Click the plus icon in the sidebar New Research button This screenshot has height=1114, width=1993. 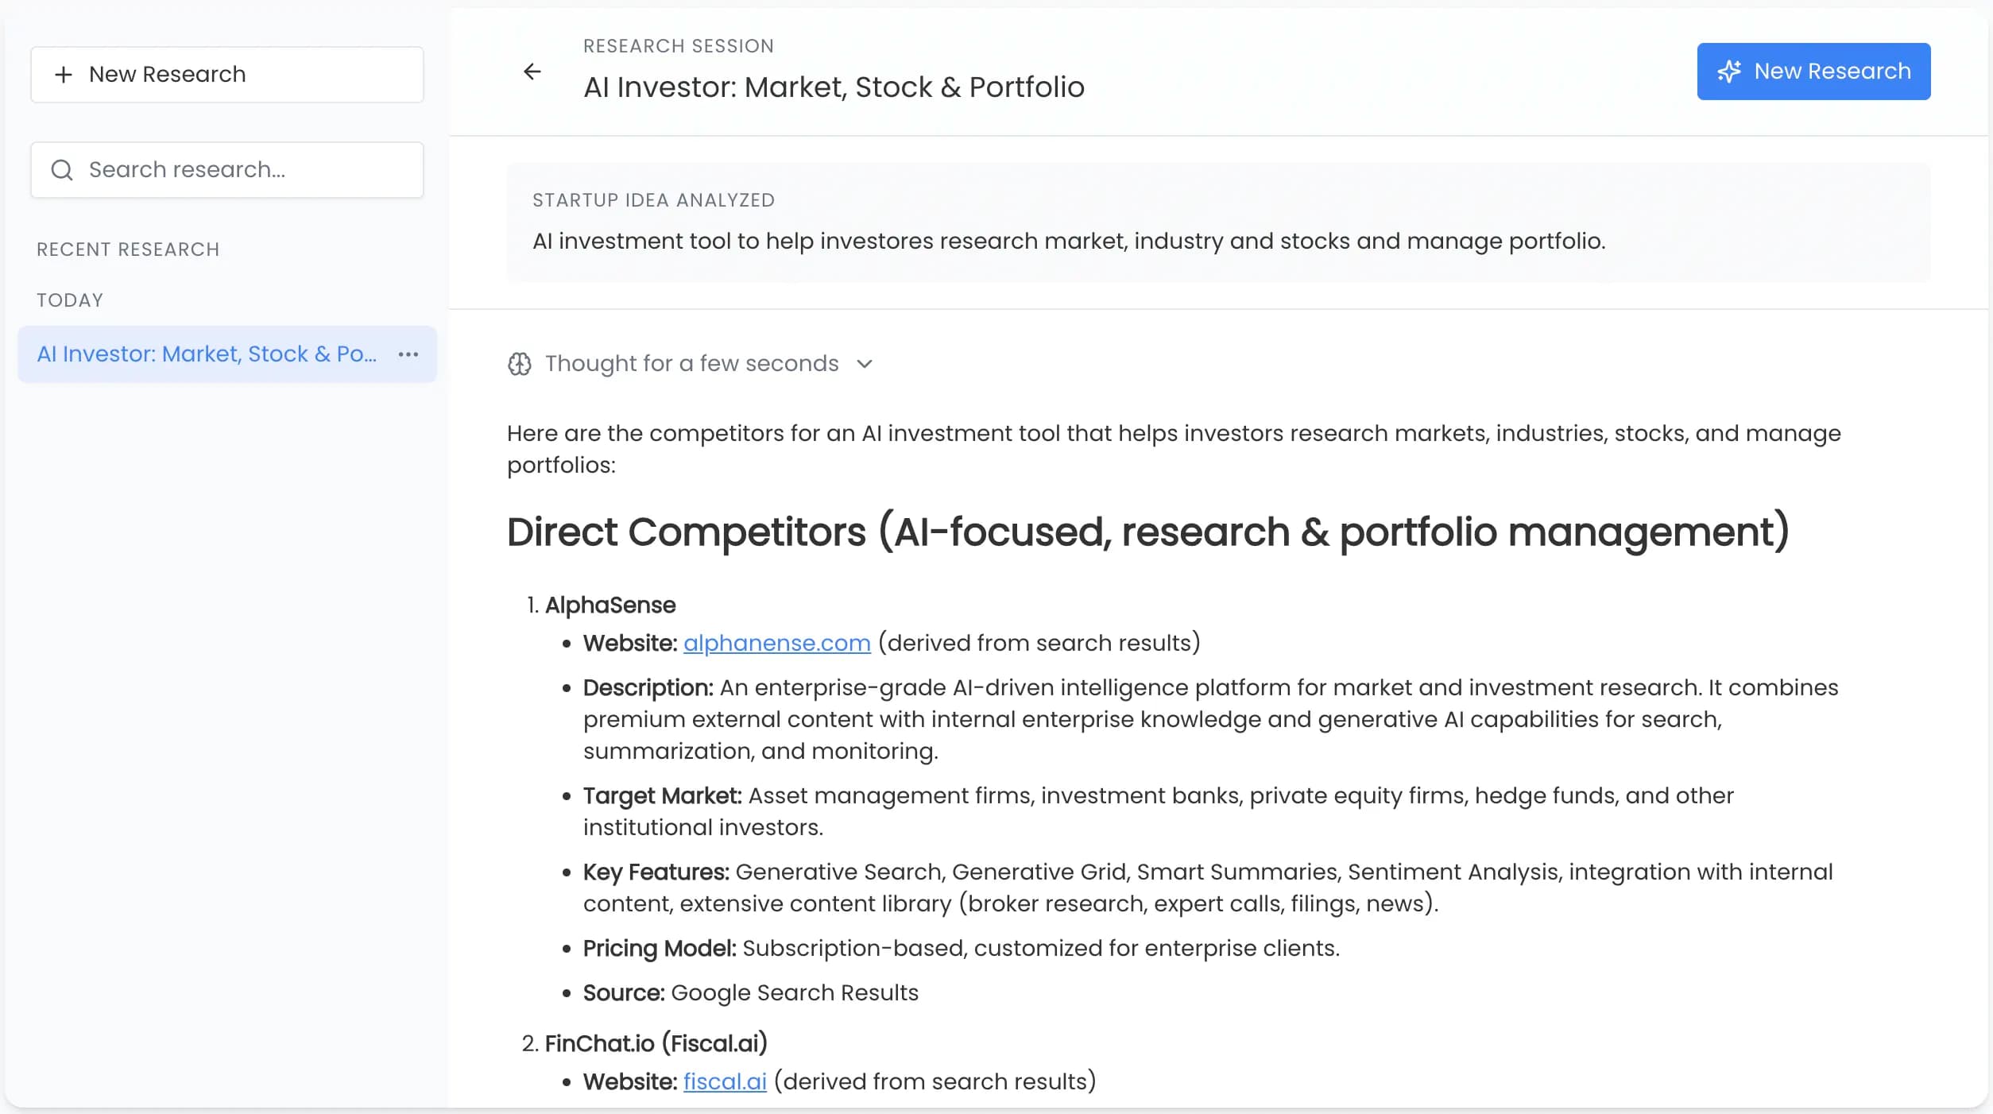(64, 75)
